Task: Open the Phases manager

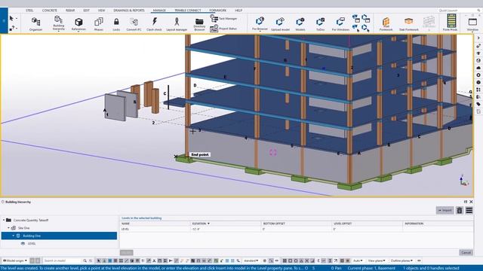Action: click(99, 24)
